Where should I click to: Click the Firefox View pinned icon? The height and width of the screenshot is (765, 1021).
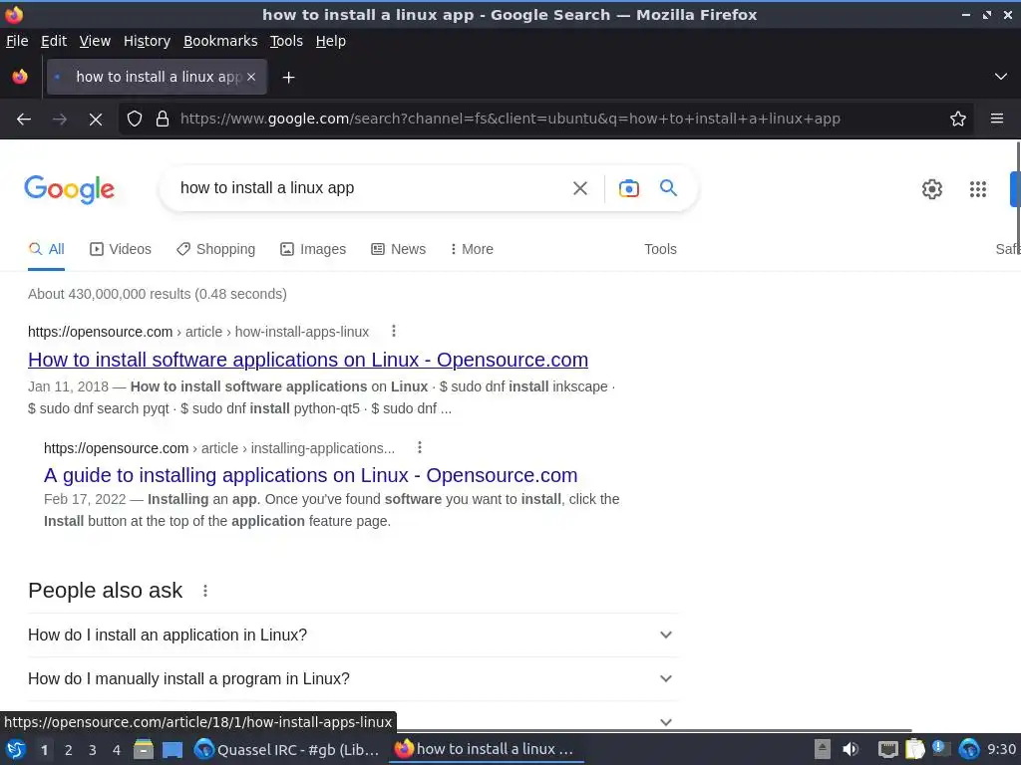[20, 77]
